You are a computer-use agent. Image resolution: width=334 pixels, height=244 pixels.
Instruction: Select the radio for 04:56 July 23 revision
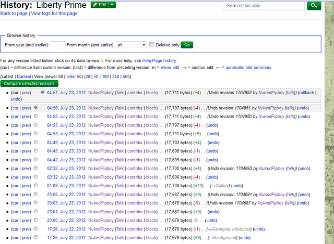(35, 108)
